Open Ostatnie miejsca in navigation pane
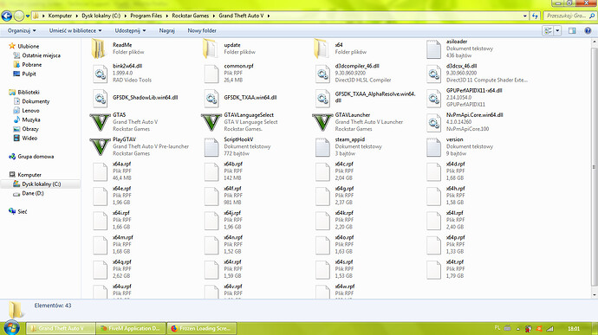This screenshot has height=335, width=598. 42,55
